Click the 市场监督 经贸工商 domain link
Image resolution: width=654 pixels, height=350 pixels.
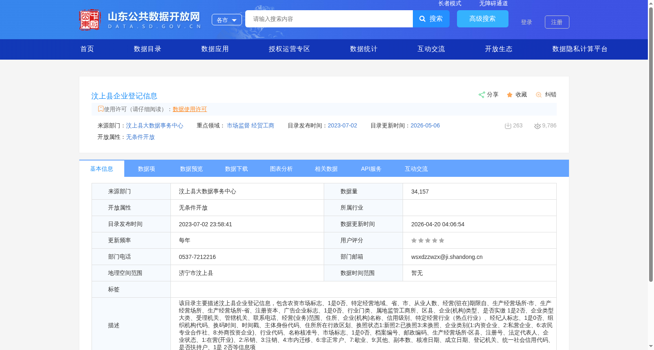(x=251, y=126)
